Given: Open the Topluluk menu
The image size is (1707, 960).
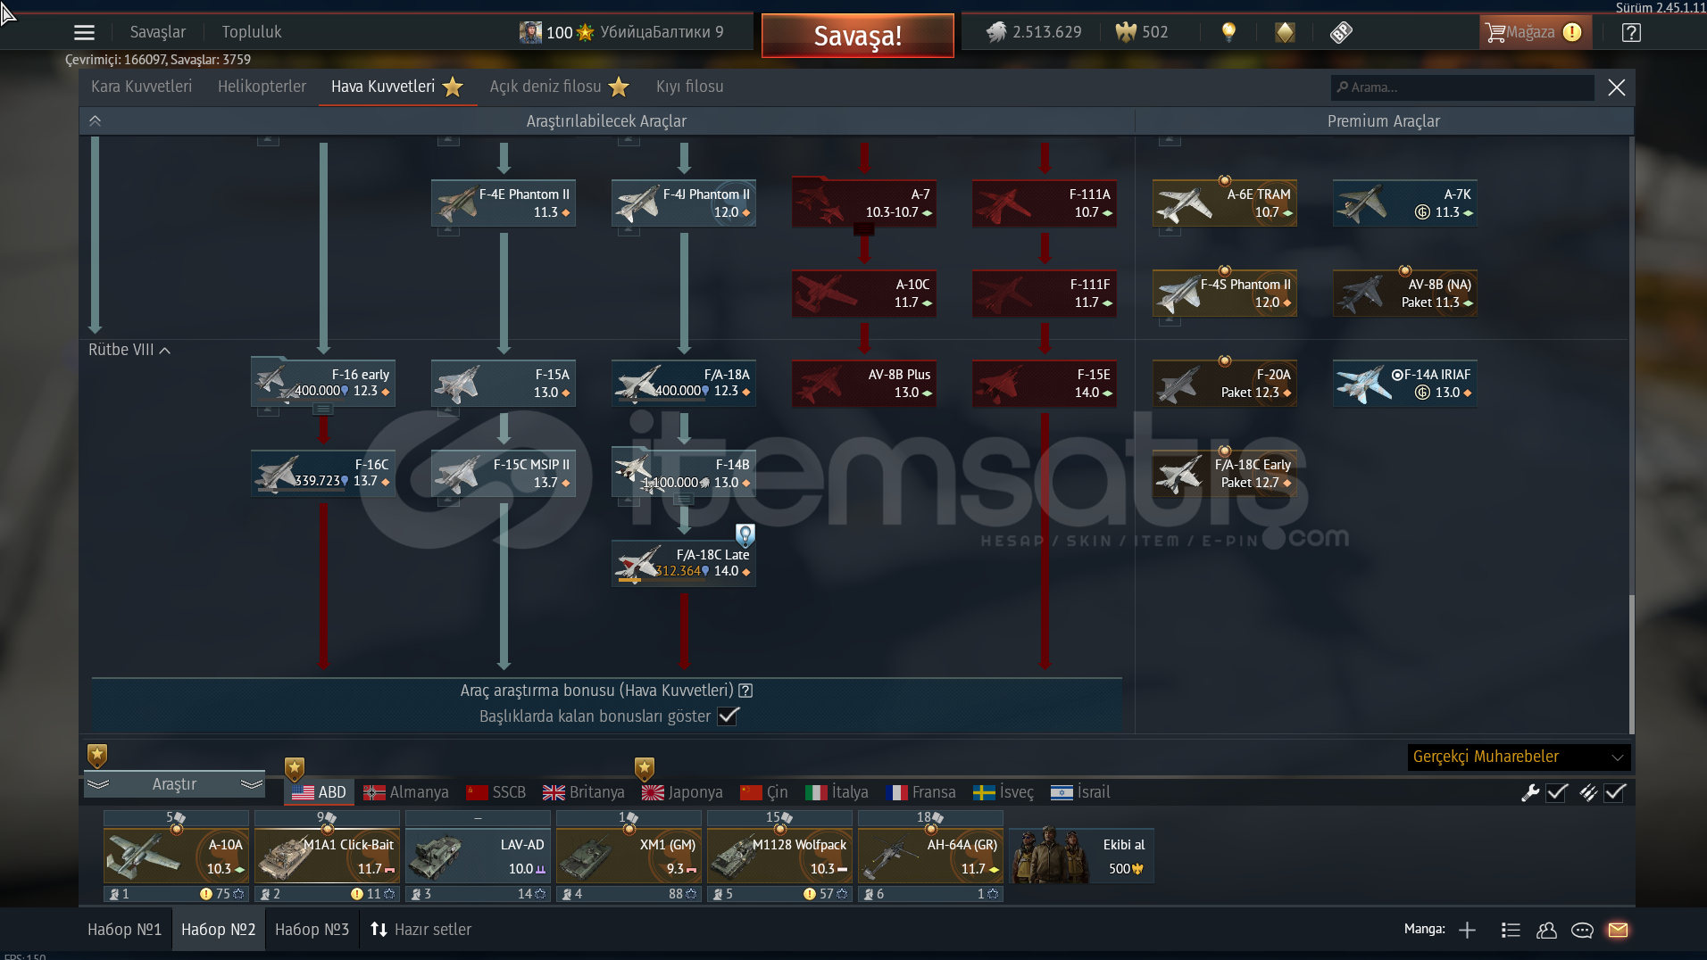Looking at the screenshot, I should point(252,32).
